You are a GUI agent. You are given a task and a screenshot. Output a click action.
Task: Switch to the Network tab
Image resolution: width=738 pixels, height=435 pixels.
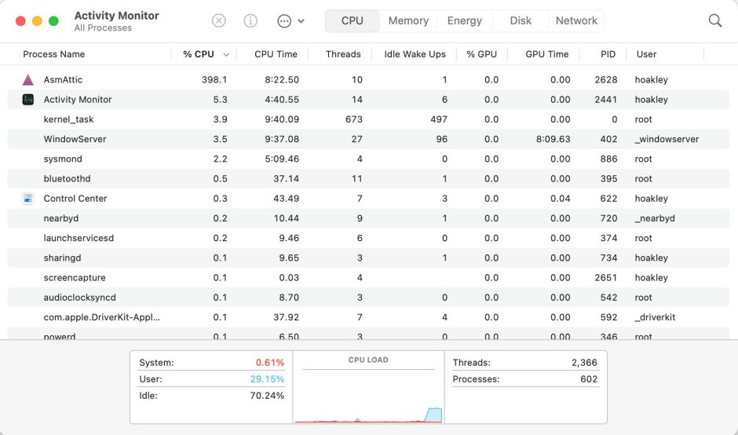[576, 20]
